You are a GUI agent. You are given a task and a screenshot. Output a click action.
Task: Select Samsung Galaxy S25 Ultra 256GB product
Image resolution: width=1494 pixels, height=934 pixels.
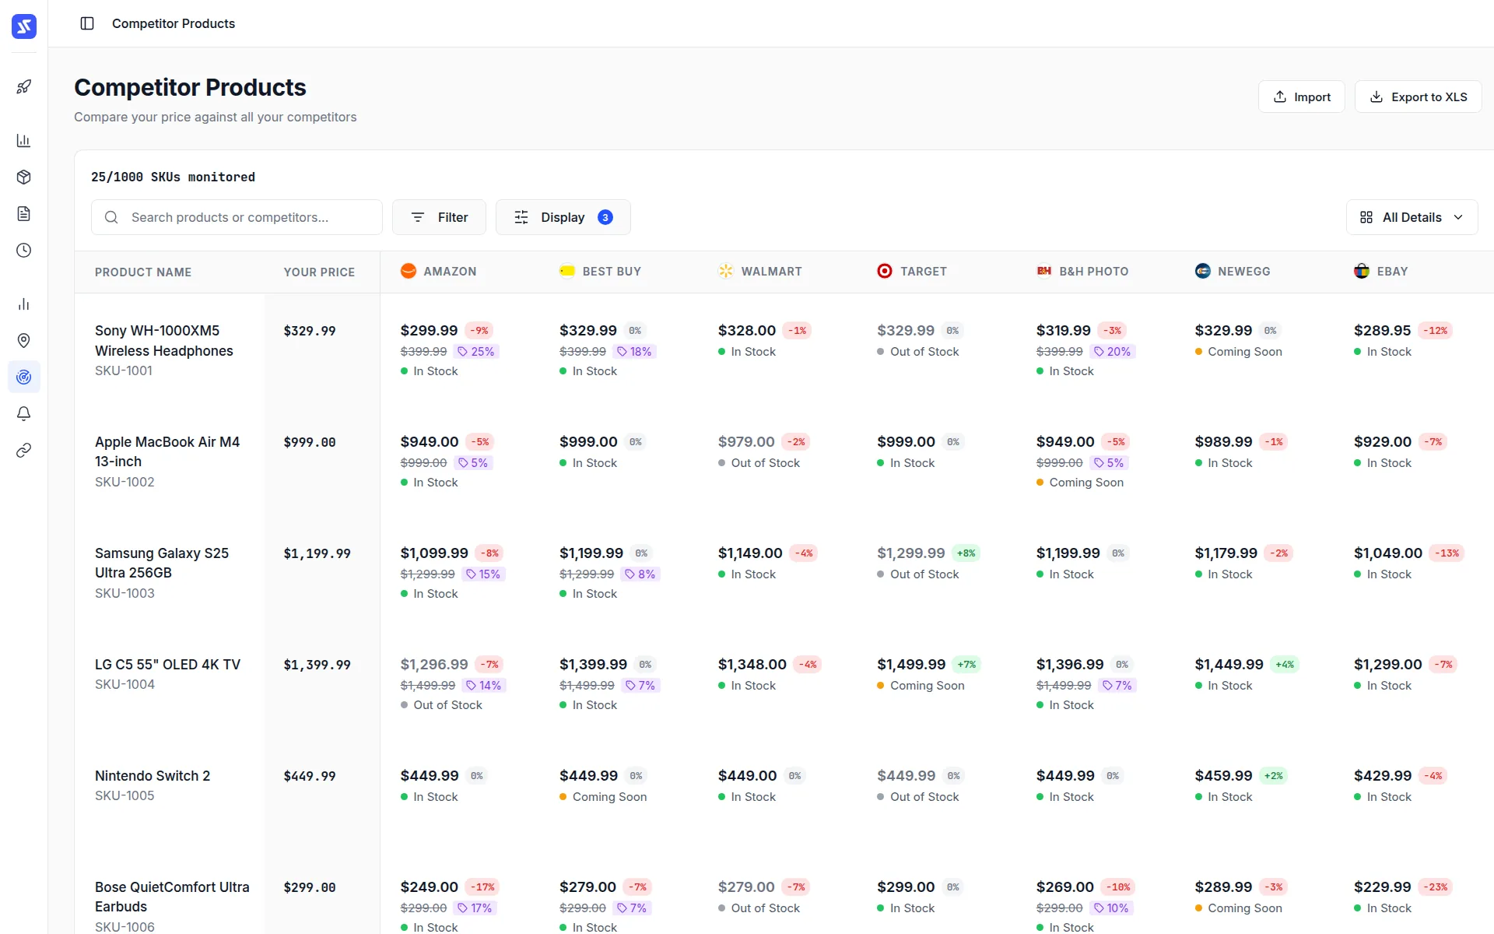pos(162,563)
